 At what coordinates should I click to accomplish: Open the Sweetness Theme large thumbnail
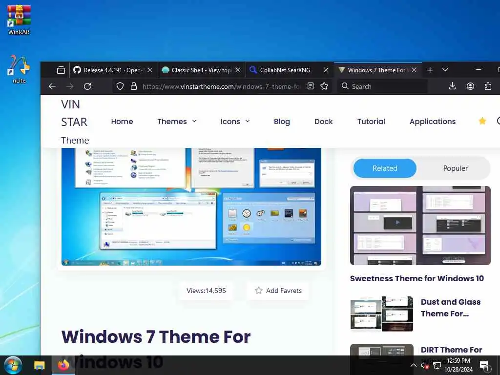(420, 226)
